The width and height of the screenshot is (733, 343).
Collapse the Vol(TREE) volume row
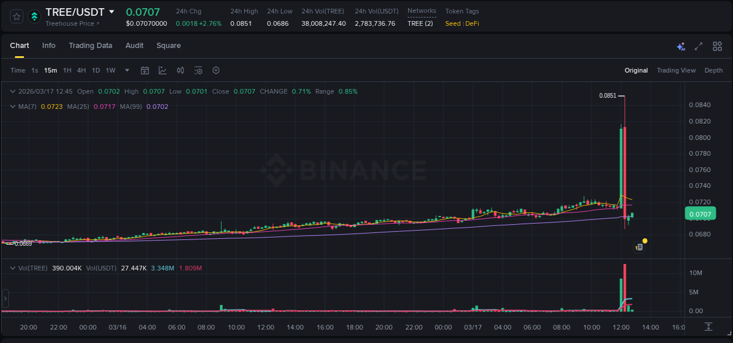[x=12, y=267]
